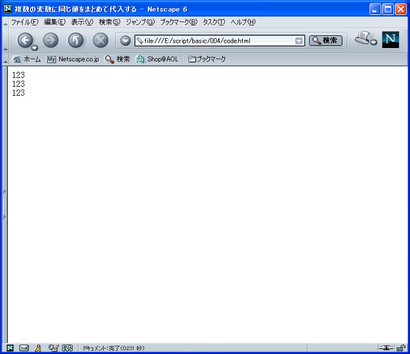The height and width of the screenshot is (354, 410).
Task: Minimize the Netscape 6 window
Action: tap(375, 9)
